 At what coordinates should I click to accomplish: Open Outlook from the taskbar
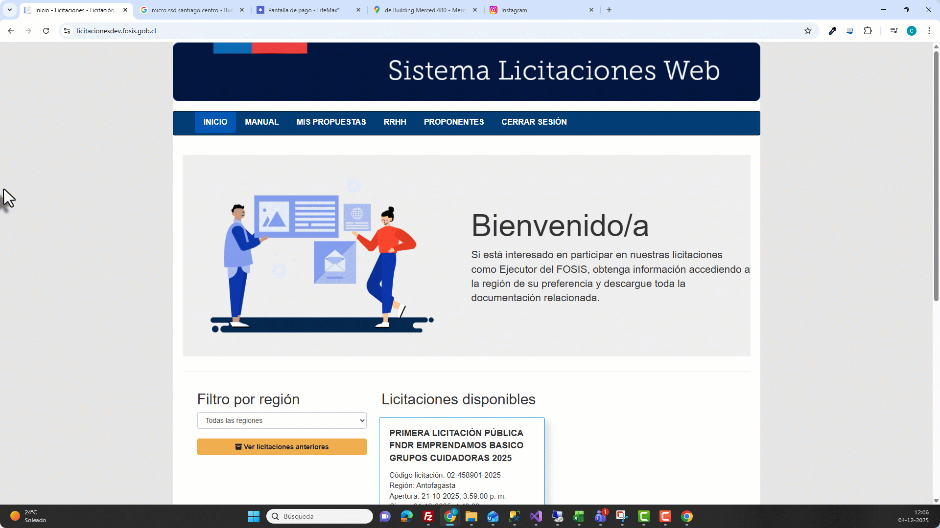tap(493, 517)
